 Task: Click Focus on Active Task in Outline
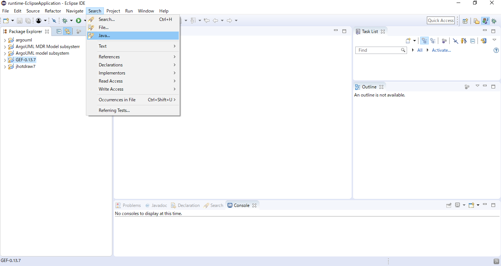click(x=467, y=87)
